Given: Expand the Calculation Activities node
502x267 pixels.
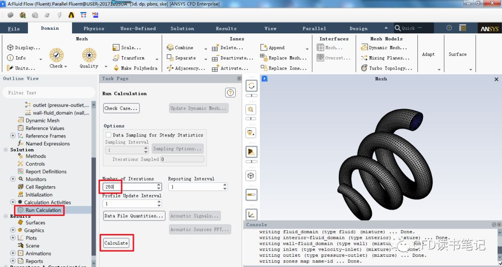Looking at the screenshot, I should [x=13, y=202].
